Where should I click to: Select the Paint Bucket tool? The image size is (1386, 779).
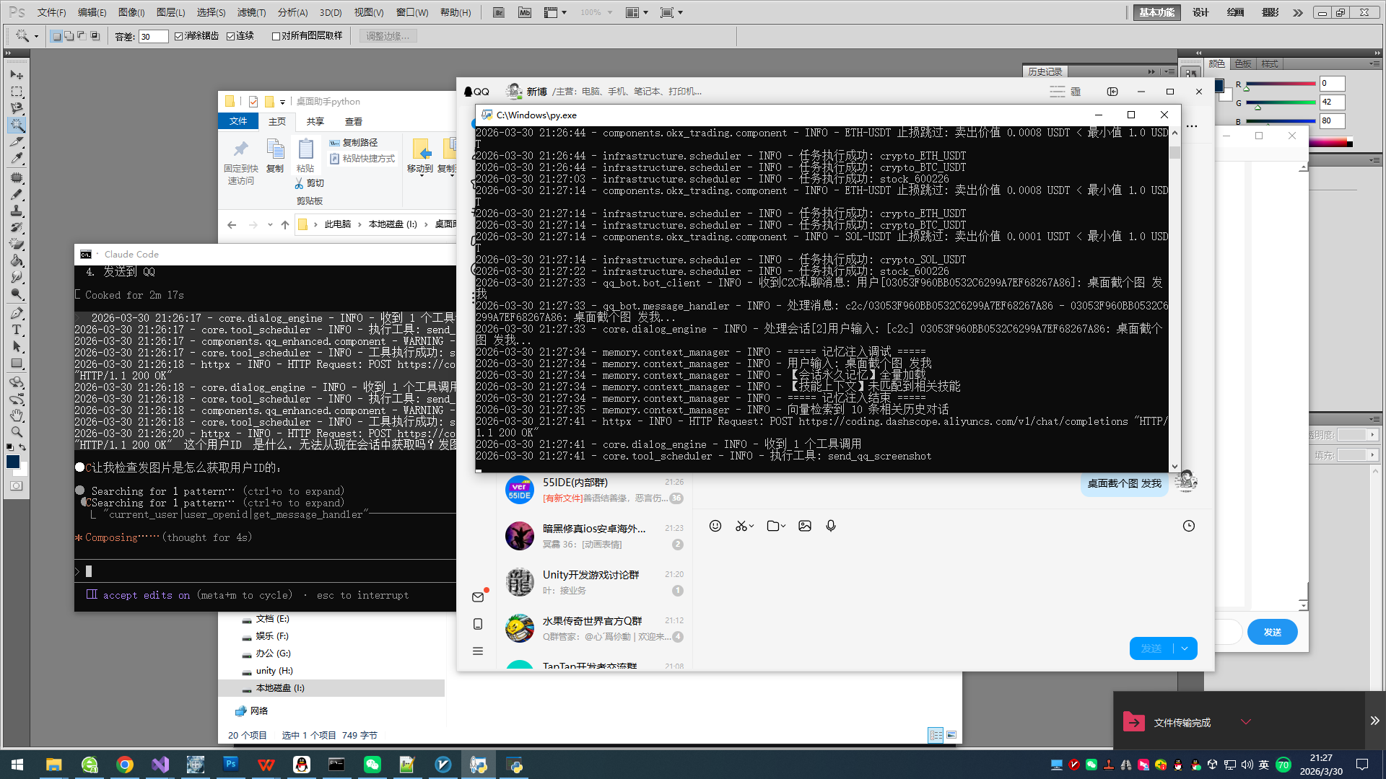pos(16,260)
